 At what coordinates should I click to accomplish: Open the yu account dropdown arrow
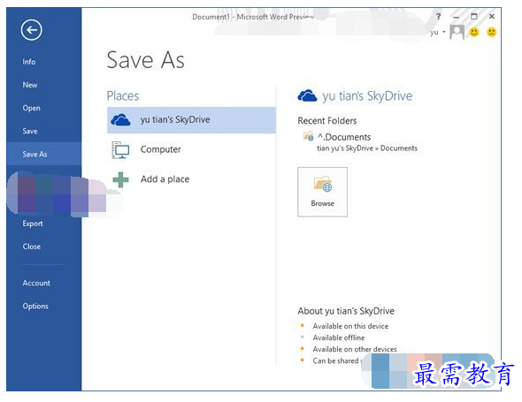coord(444,32)
